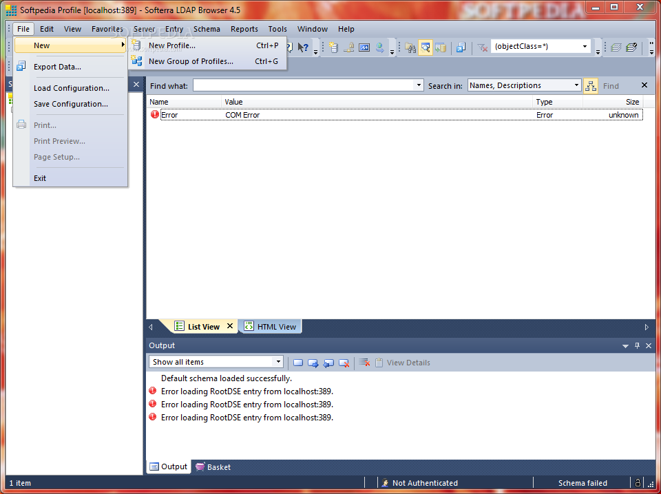
Task: Switch to the Basket tab
Action: [213, 467]
